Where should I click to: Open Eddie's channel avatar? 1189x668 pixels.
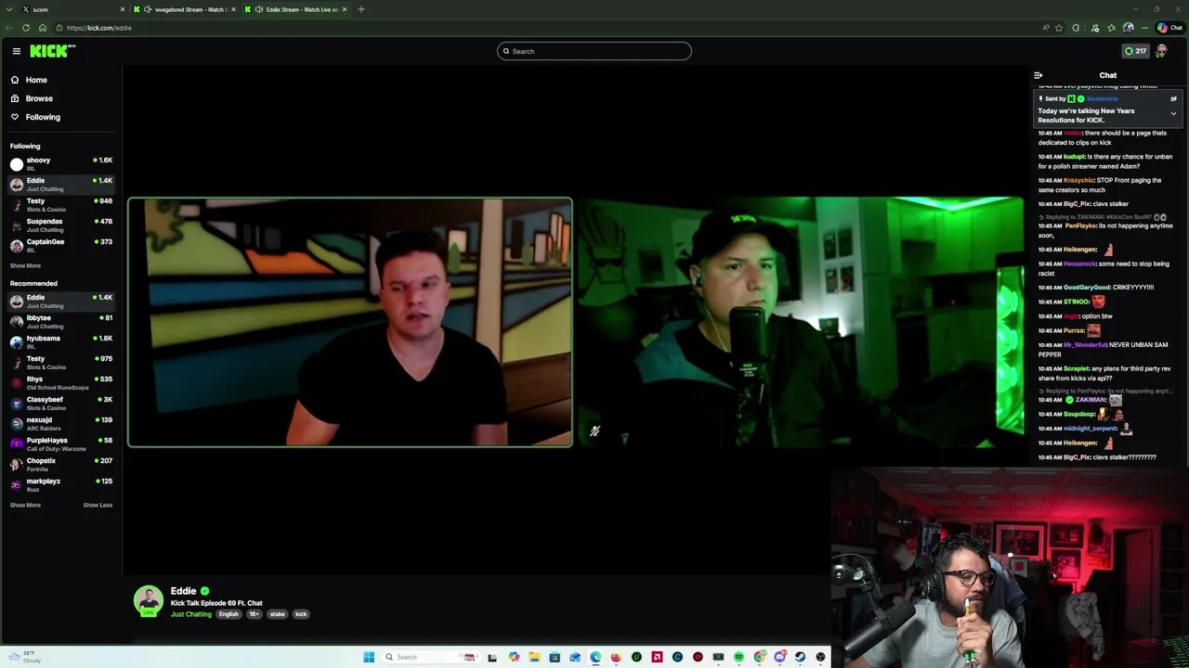click(149, 600)
